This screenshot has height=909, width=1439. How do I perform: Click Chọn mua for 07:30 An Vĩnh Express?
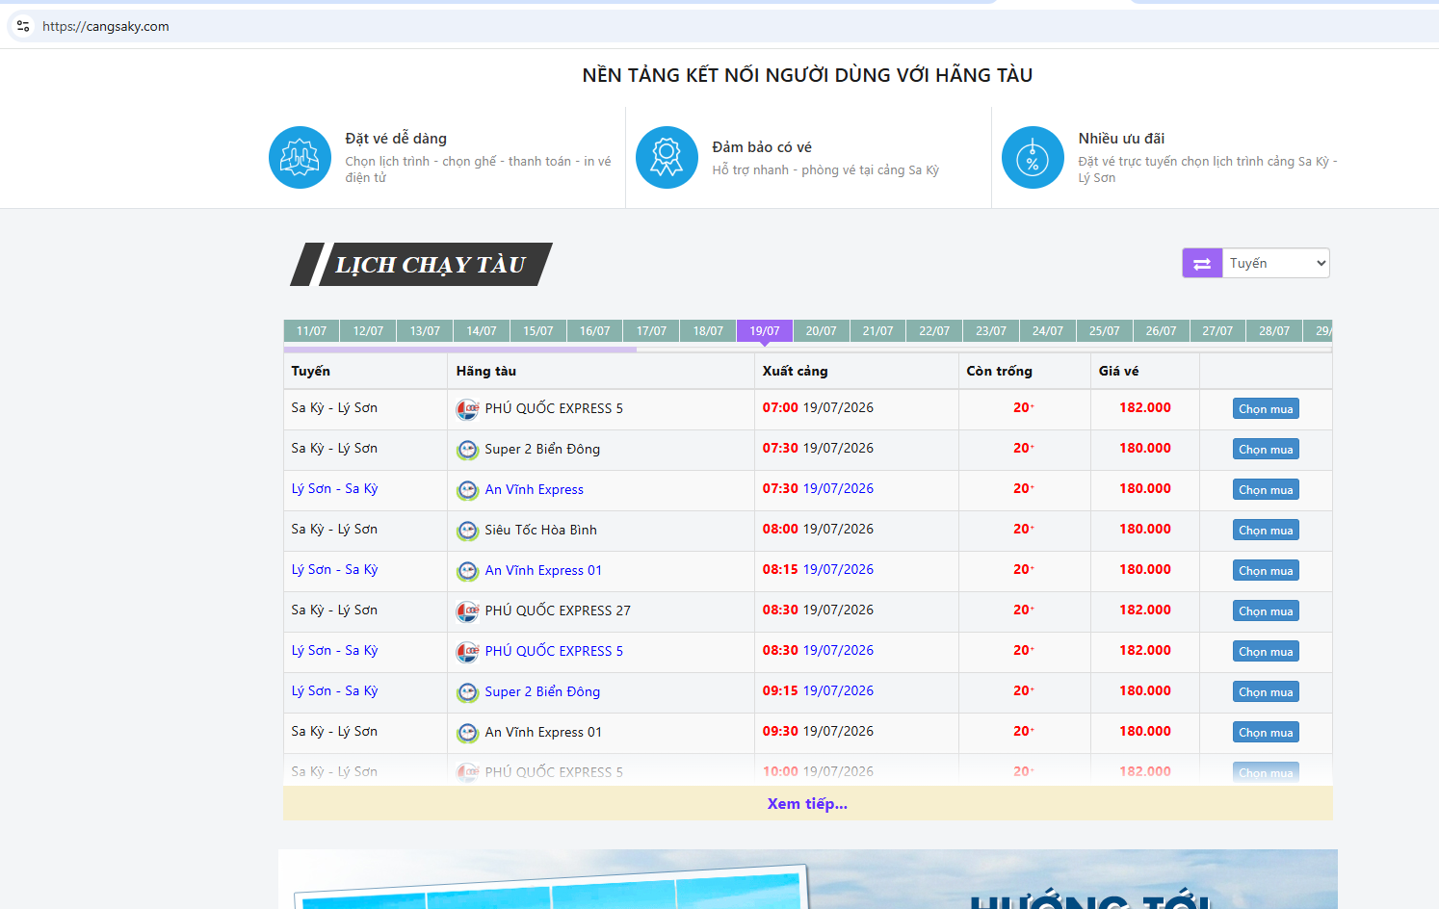1266,490
